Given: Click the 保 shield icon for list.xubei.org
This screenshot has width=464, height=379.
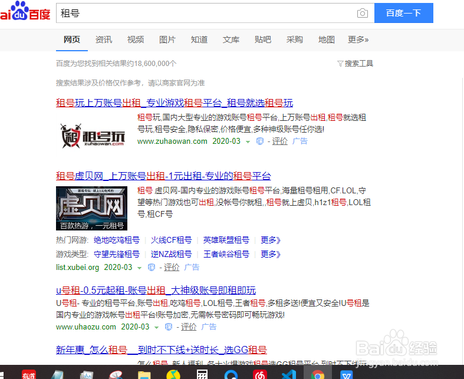Looking at the screenshot, I should click(x=152, y=268).
